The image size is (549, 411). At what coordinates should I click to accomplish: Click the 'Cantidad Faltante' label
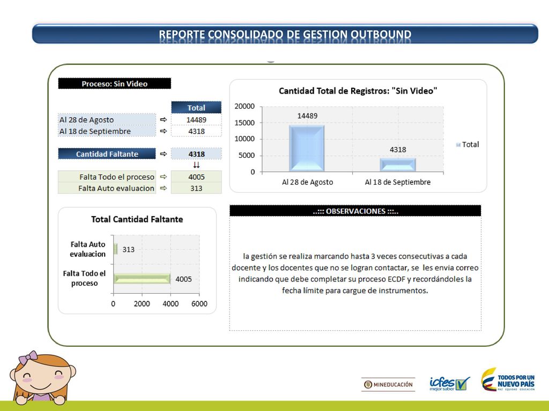click(x=107, y=154)
